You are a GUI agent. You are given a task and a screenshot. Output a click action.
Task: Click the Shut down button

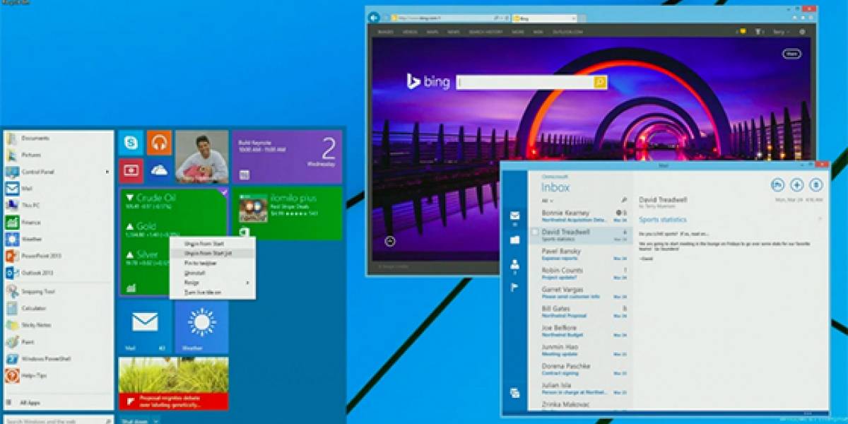click(134, 420)
